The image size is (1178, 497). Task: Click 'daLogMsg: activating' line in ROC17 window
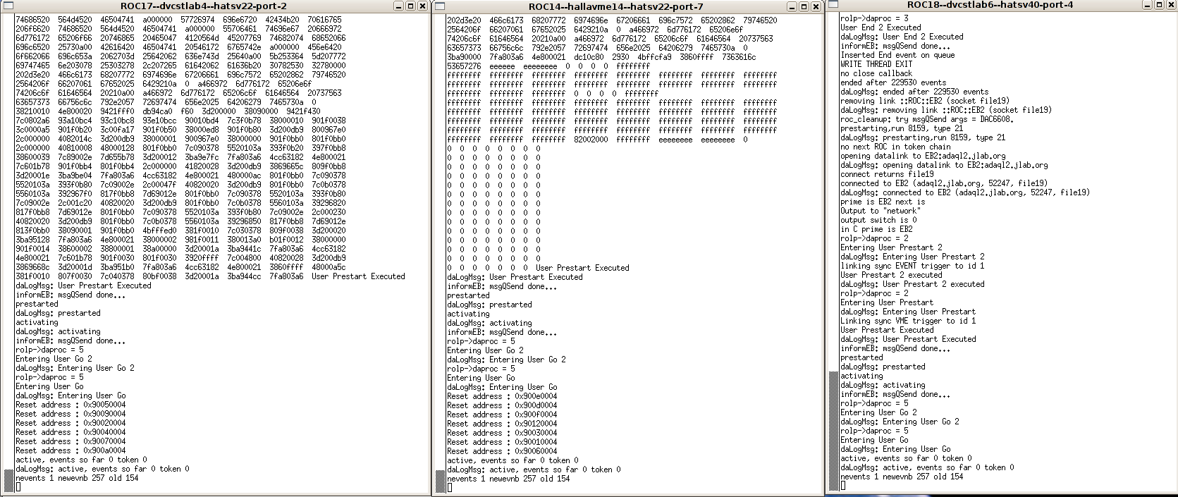click(58, 331)
